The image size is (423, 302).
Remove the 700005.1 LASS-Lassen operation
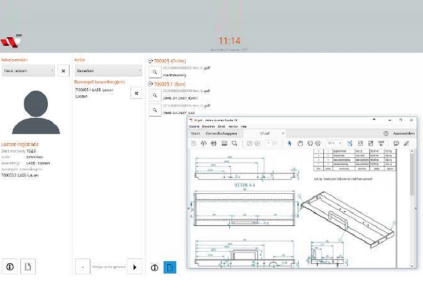(136, 93)
